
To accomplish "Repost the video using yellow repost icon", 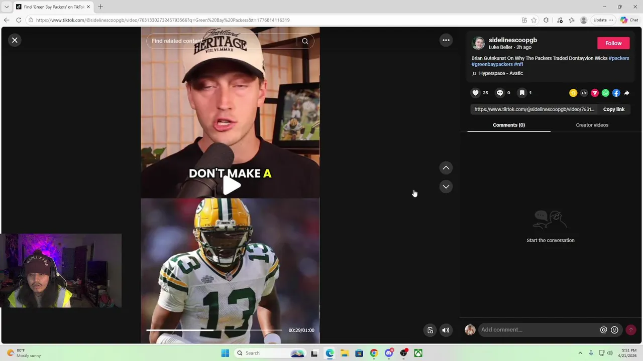I will coord(573,93).
